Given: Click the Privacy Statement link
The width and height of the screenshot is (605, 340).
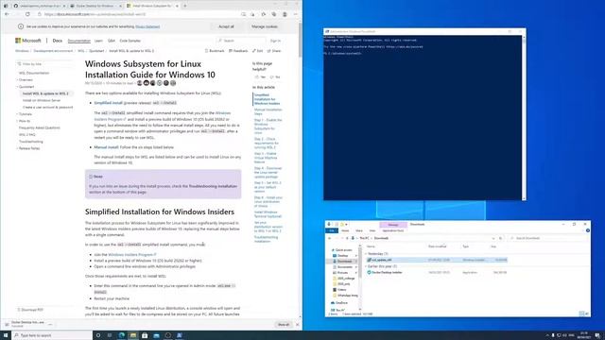Looking at the screenshot, I should point(147,26).
